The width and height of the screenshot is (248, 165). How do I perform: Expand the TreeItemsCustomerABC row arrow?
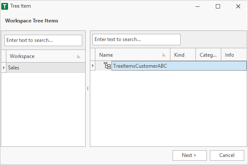(x=93, y=66)
